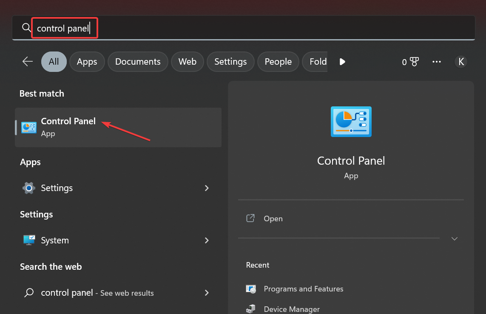Click the Device Manager icon
The image size is (486, 314).
pyautogui.click(x=251, y=309)
